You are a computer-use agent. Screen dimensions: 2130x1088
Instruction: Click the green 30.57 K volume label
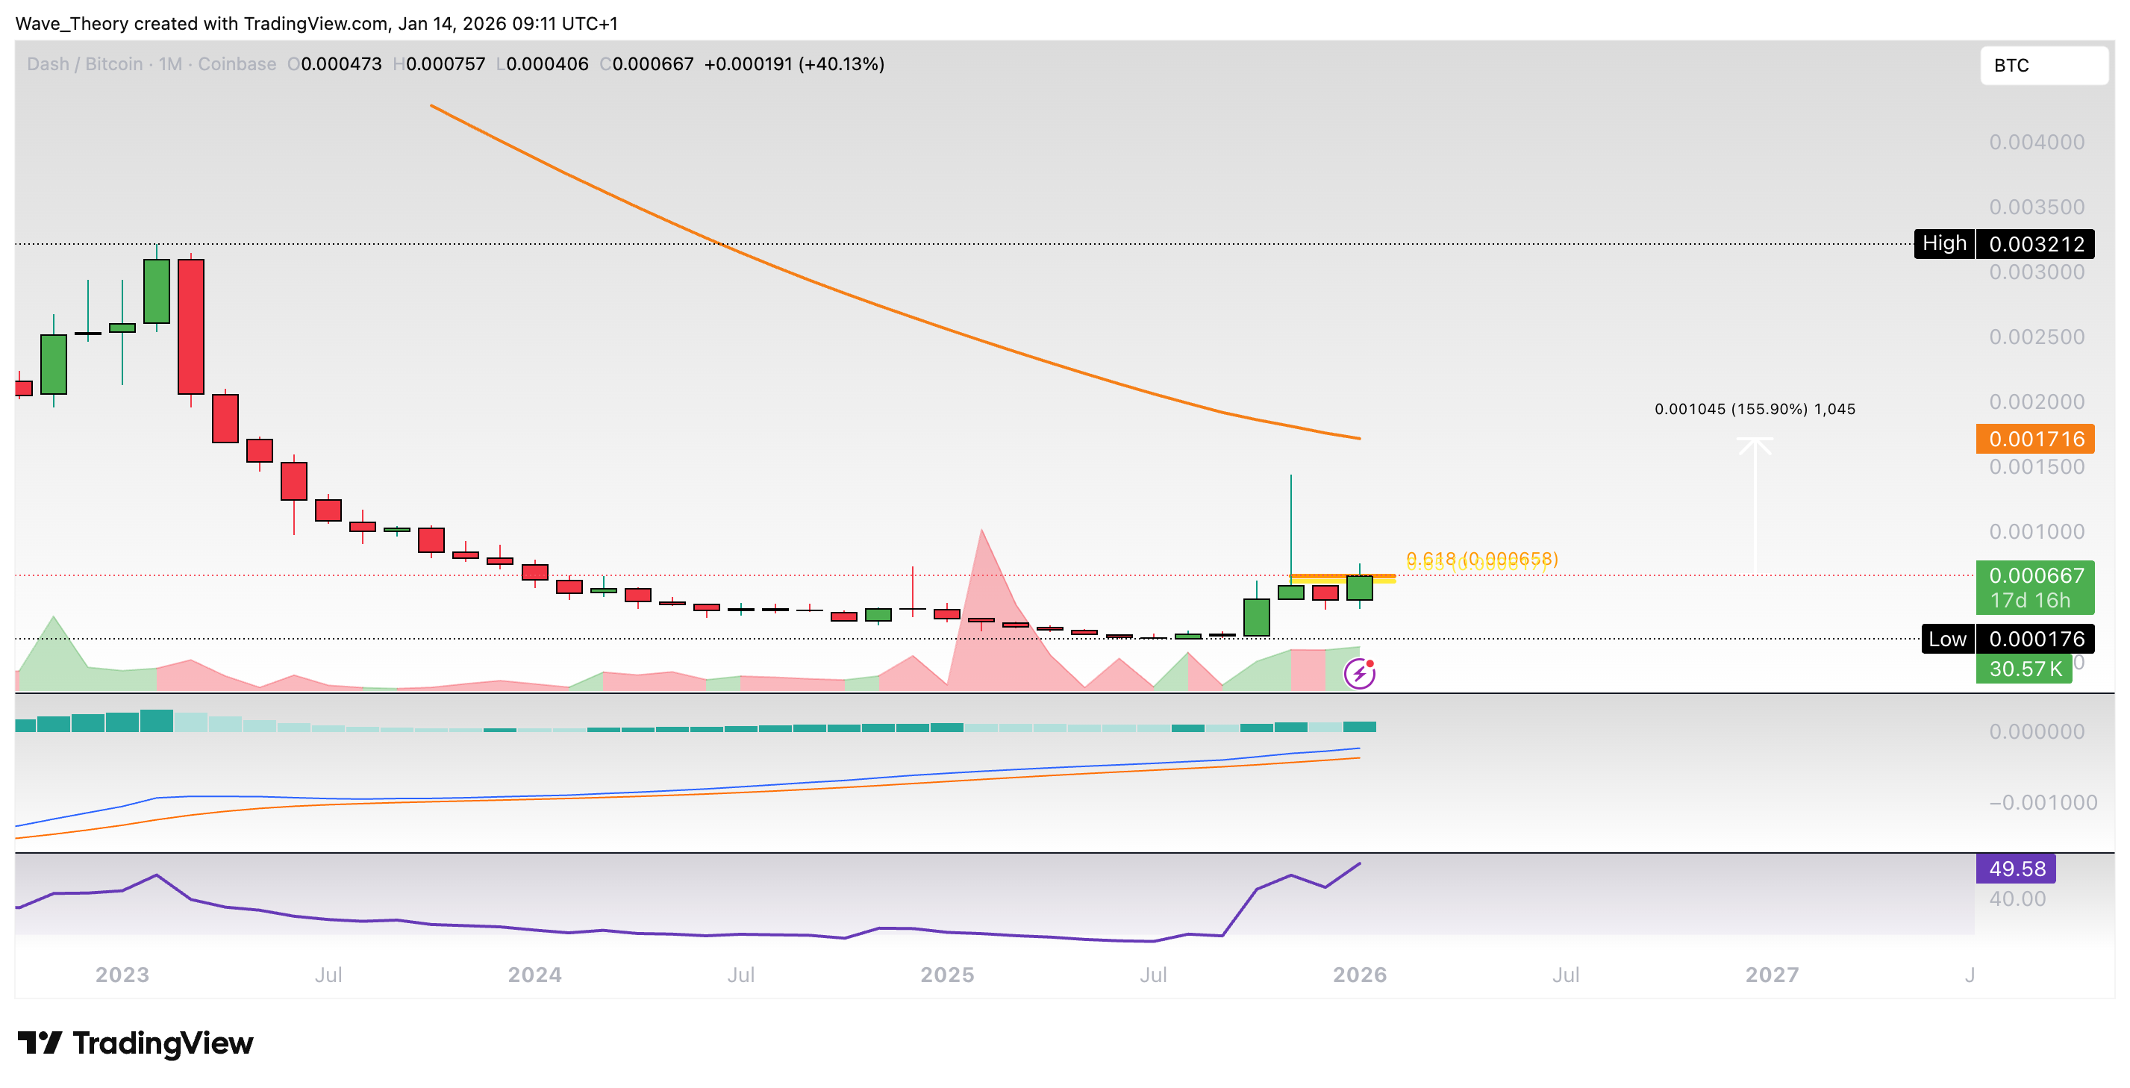2023,668
